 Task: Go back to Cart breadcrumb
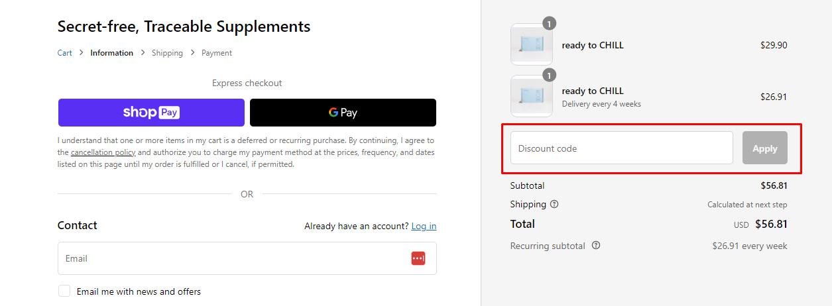pyautogui.click(x=65, y=53)
